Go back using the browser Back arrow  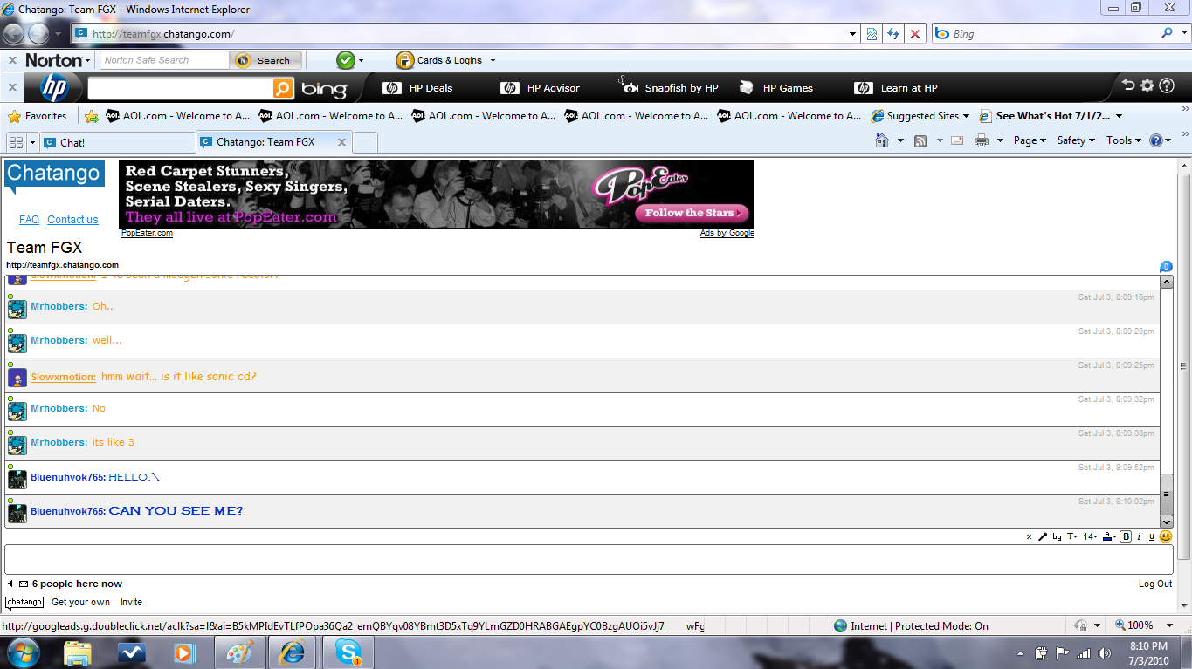tap(15, 34)
